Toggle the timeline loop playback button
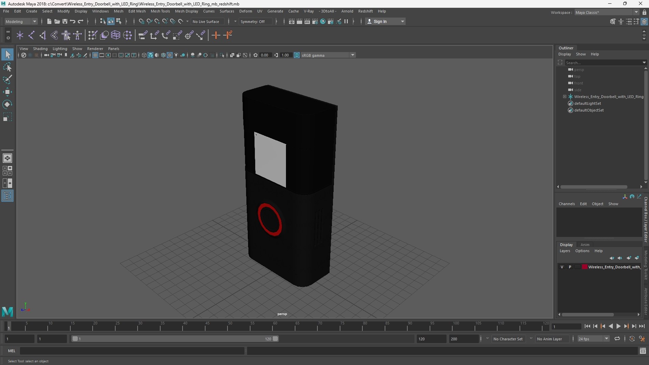The image size is (649, 365). pyautogui.click(x=617, y=339)
